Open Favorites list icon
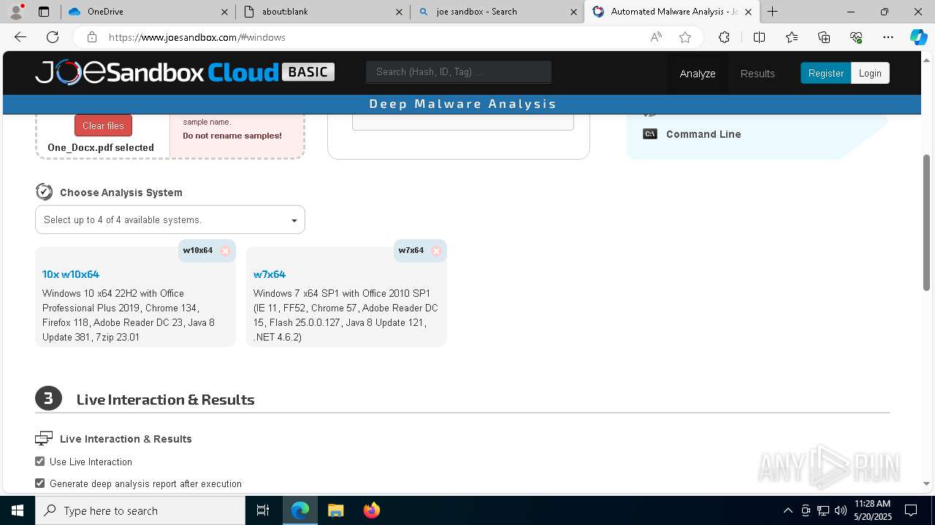The width and height of the screenshot is (935, 525). coord(792,37)
